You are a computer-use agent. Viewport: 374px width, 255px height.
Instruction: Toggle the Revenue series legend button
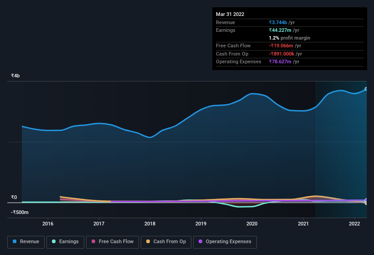26,242
